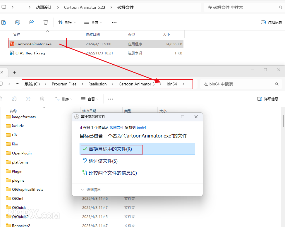Expand the chevron after bin64 in address bar
This screenshot has height=227, width=285.
tap(183, 84)
